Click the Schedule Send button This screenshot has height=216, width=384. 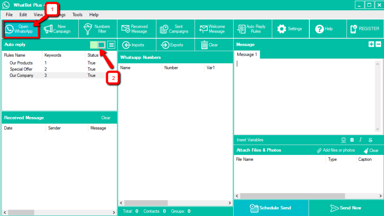click(x=271, y=208)
